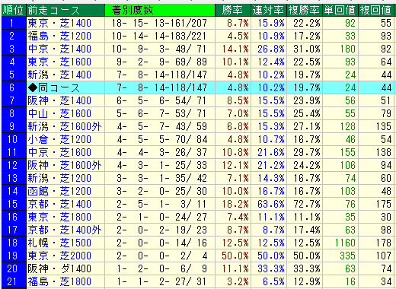
Task: Open the 函館・芝1200 course link
Action: (59, 191)
